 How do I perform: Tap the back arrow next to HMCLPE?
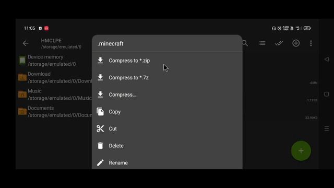click(26, 43)
